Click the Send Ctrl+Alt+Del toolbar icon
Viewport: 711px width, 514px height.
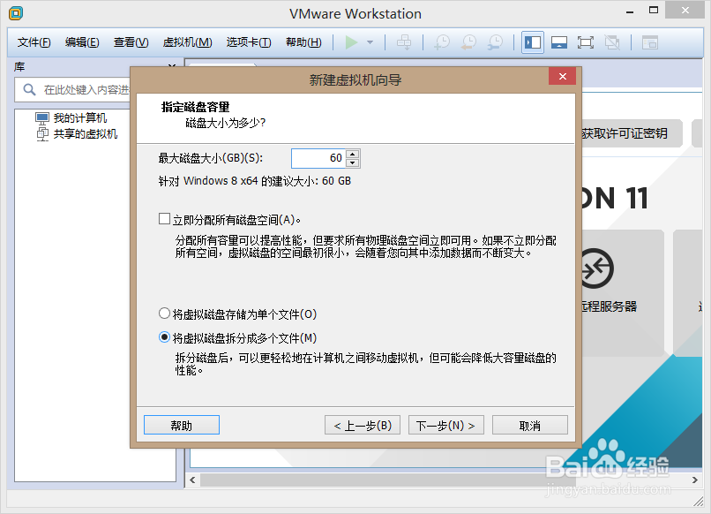tap(404, 42)
